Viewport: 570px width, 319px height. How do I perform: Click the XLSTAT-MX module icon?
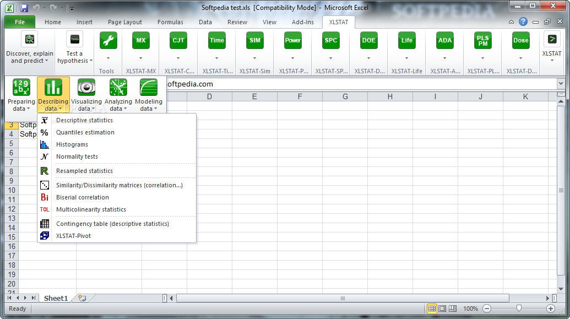tap(140, 40)
